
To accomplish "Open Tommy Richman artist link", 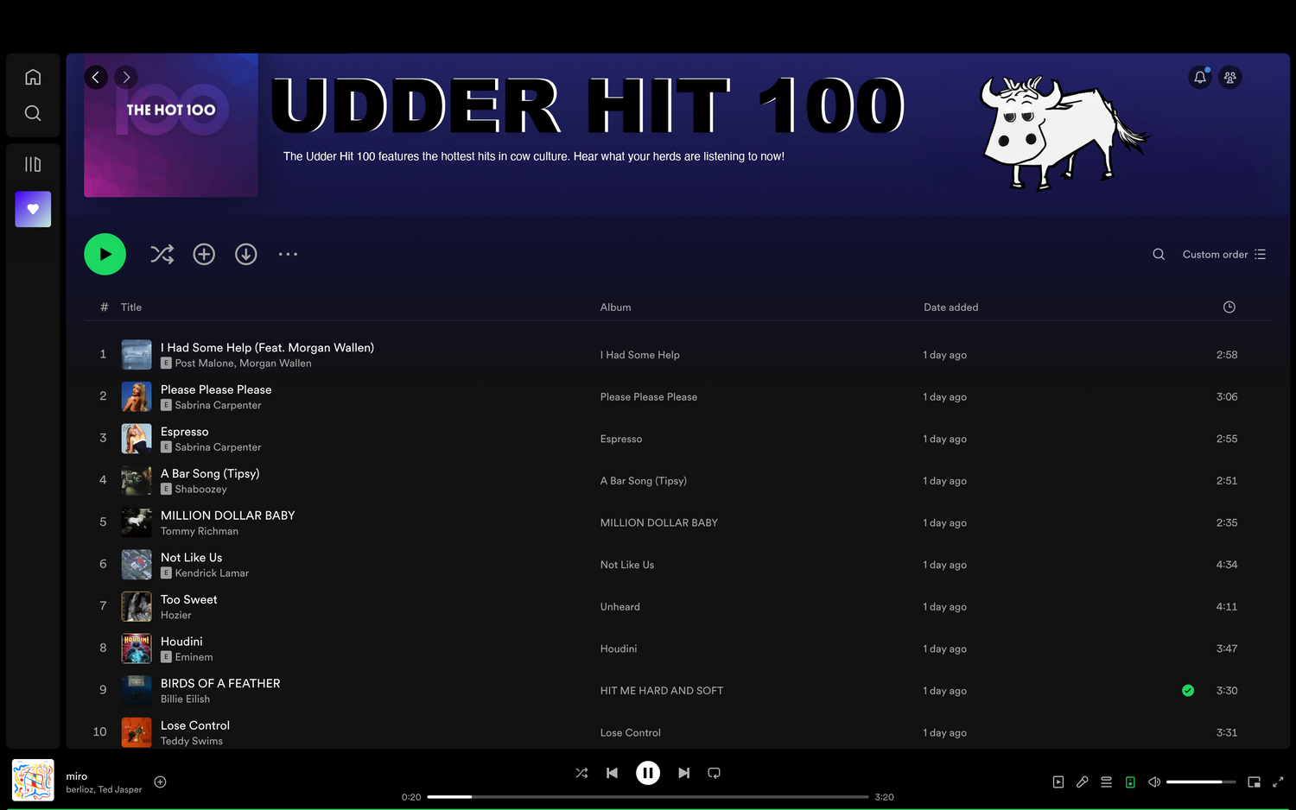I will click(200, 531).
